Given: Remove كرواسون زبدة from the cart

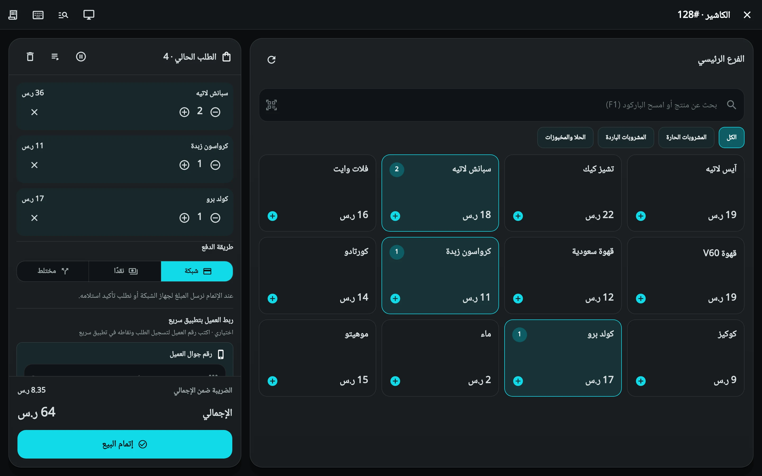Looking at the screenshot, I should point(34,165).
